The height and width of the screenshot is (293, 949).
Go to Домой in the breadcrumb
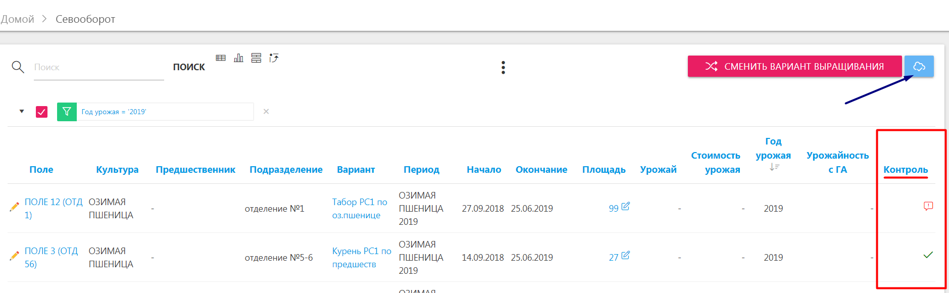(x=18, y=19)
